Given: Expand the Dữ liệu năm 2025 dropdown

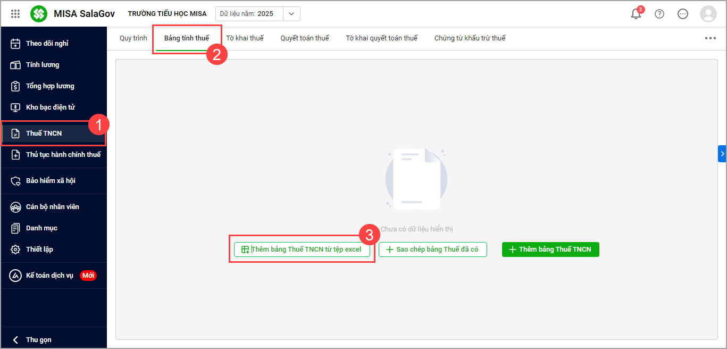Looking at the screenshot, I should (x=291, y=14).
